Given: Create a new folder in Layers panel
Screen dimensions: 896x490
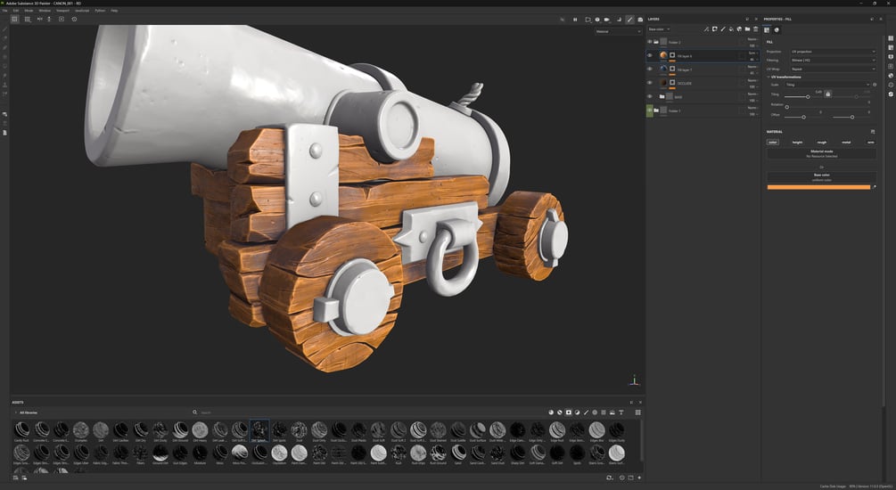Looking at the screenshot, I should pyautogui.click(x=747, y=29).
